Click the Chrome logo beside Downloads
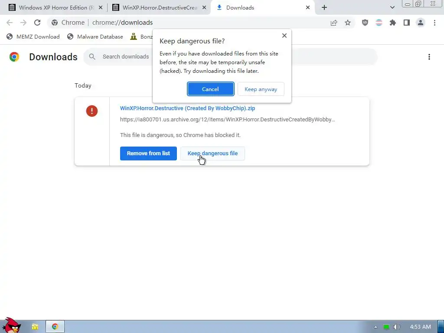This screenshot has height=333, width=444. pyautogui.click(x=14, y=57)
